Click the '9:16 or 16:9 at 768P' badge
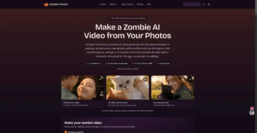 [x=142, y=63]
